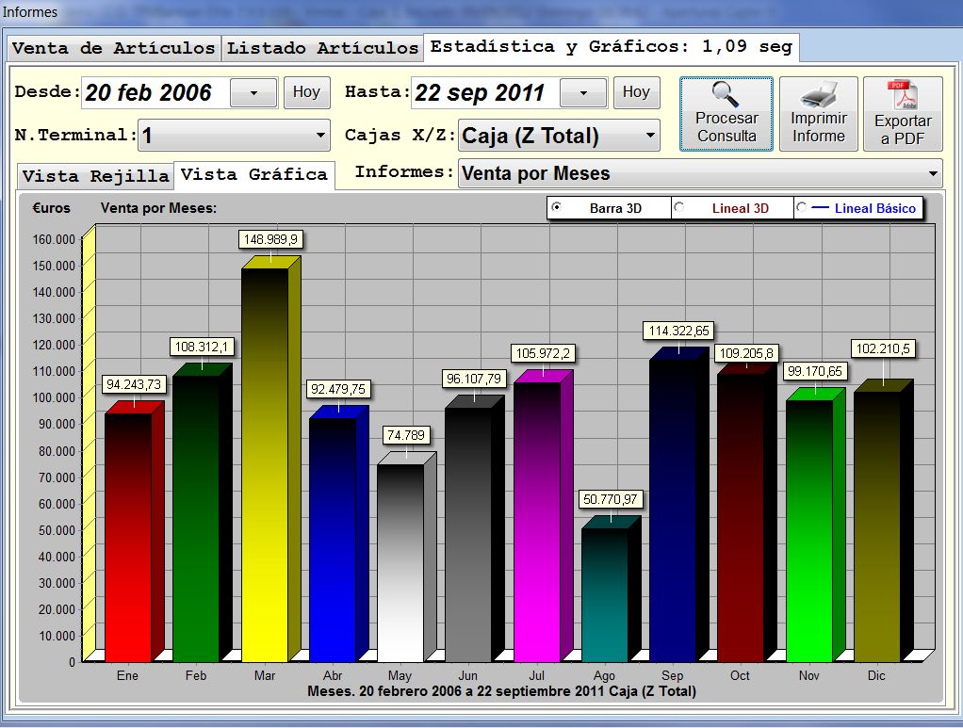Expand the N.Terminal combo box
The height and width of the screenshot is (728, 963).
[322, 136]
